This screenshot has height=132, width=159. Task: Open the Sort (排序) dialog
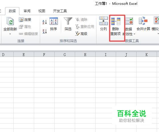[53, 24]
